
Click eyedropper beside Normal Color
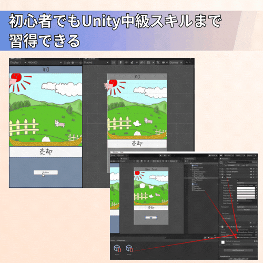(256, 188)
